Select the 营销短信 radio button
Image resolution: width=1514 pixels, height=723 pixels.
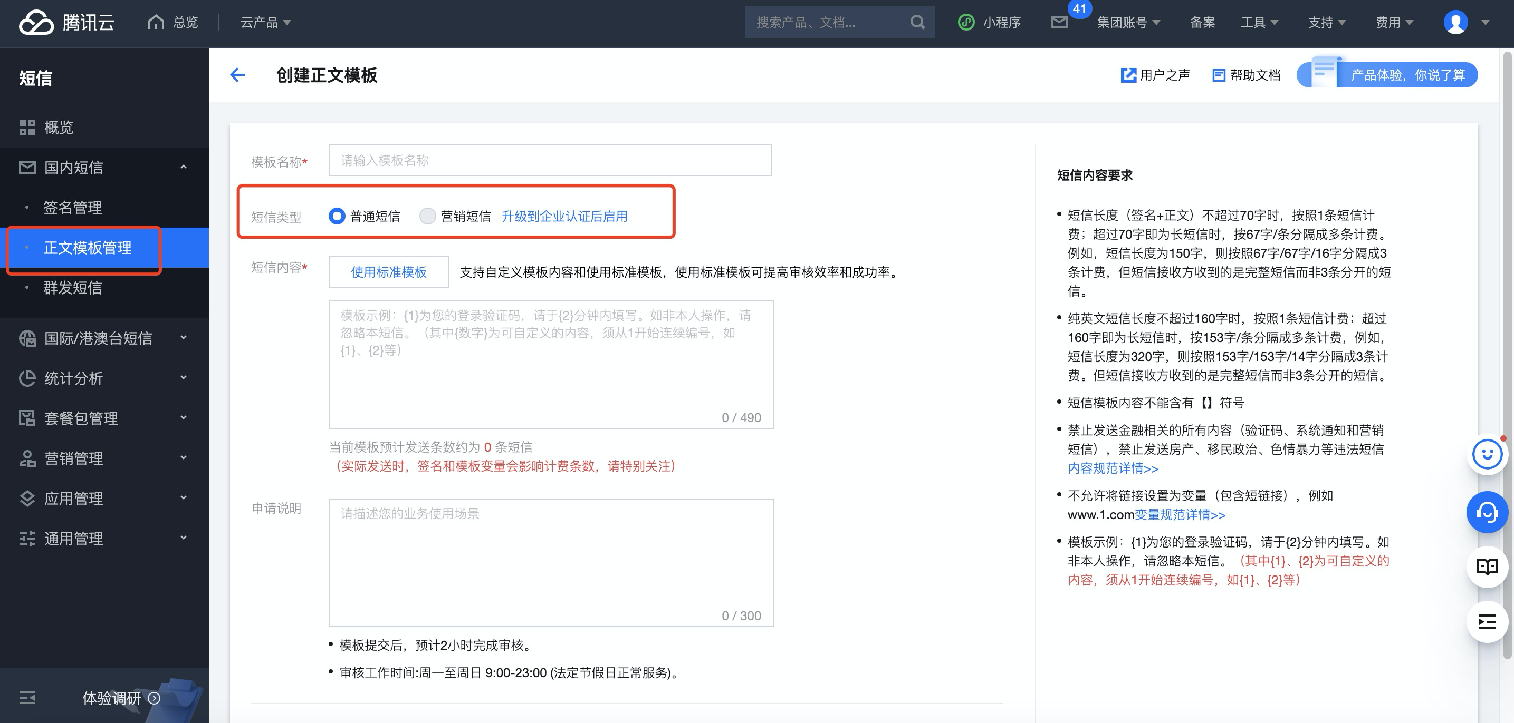tap(427, 216)
